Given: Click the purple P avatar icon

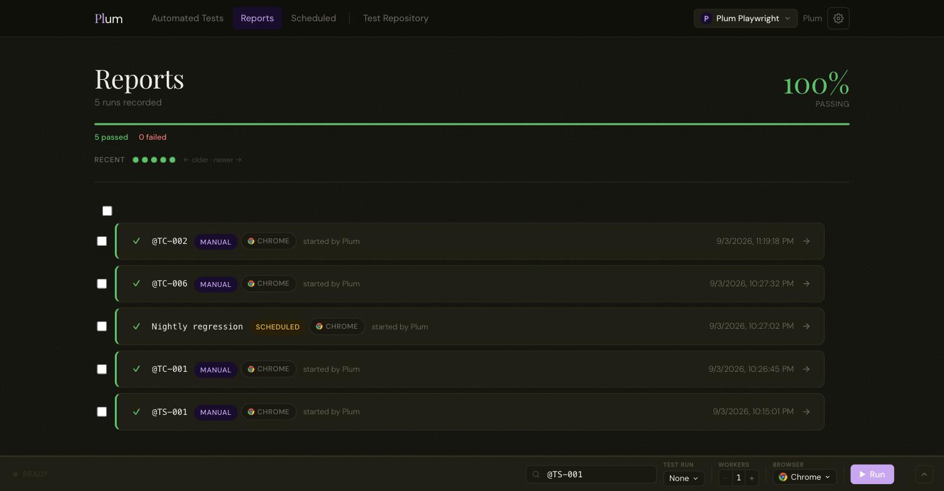Looking at the screenshot, I should click(x=706, y=19).
